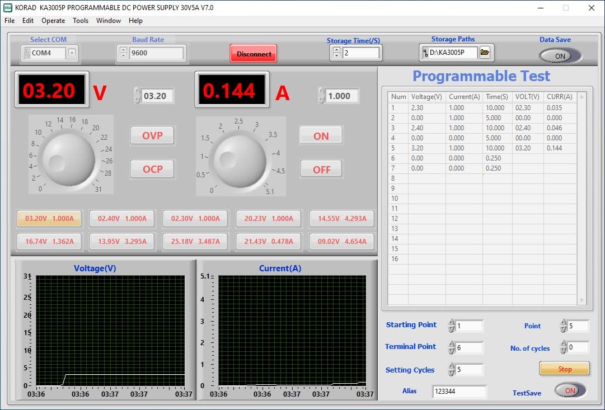
Task: Click the OCP button
Action: point(152,169)
